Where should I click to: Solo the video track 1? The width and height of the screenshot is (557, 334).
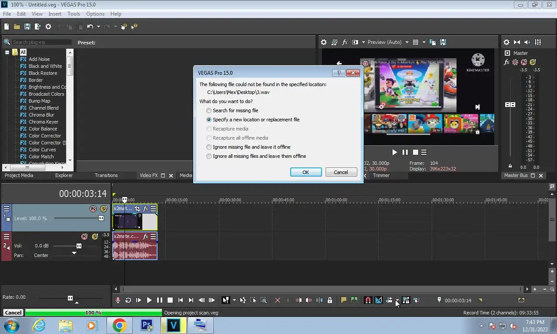point(104,209)
